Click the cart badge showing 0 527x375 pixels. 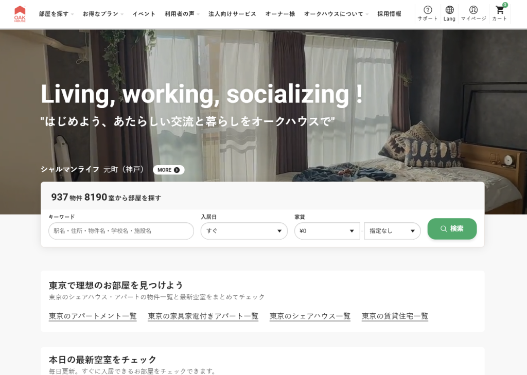point(504,6)
